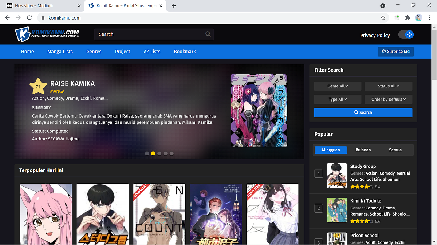Select the second carousel dot
Viewport: 437px width, 245px height.
(153, 153)
